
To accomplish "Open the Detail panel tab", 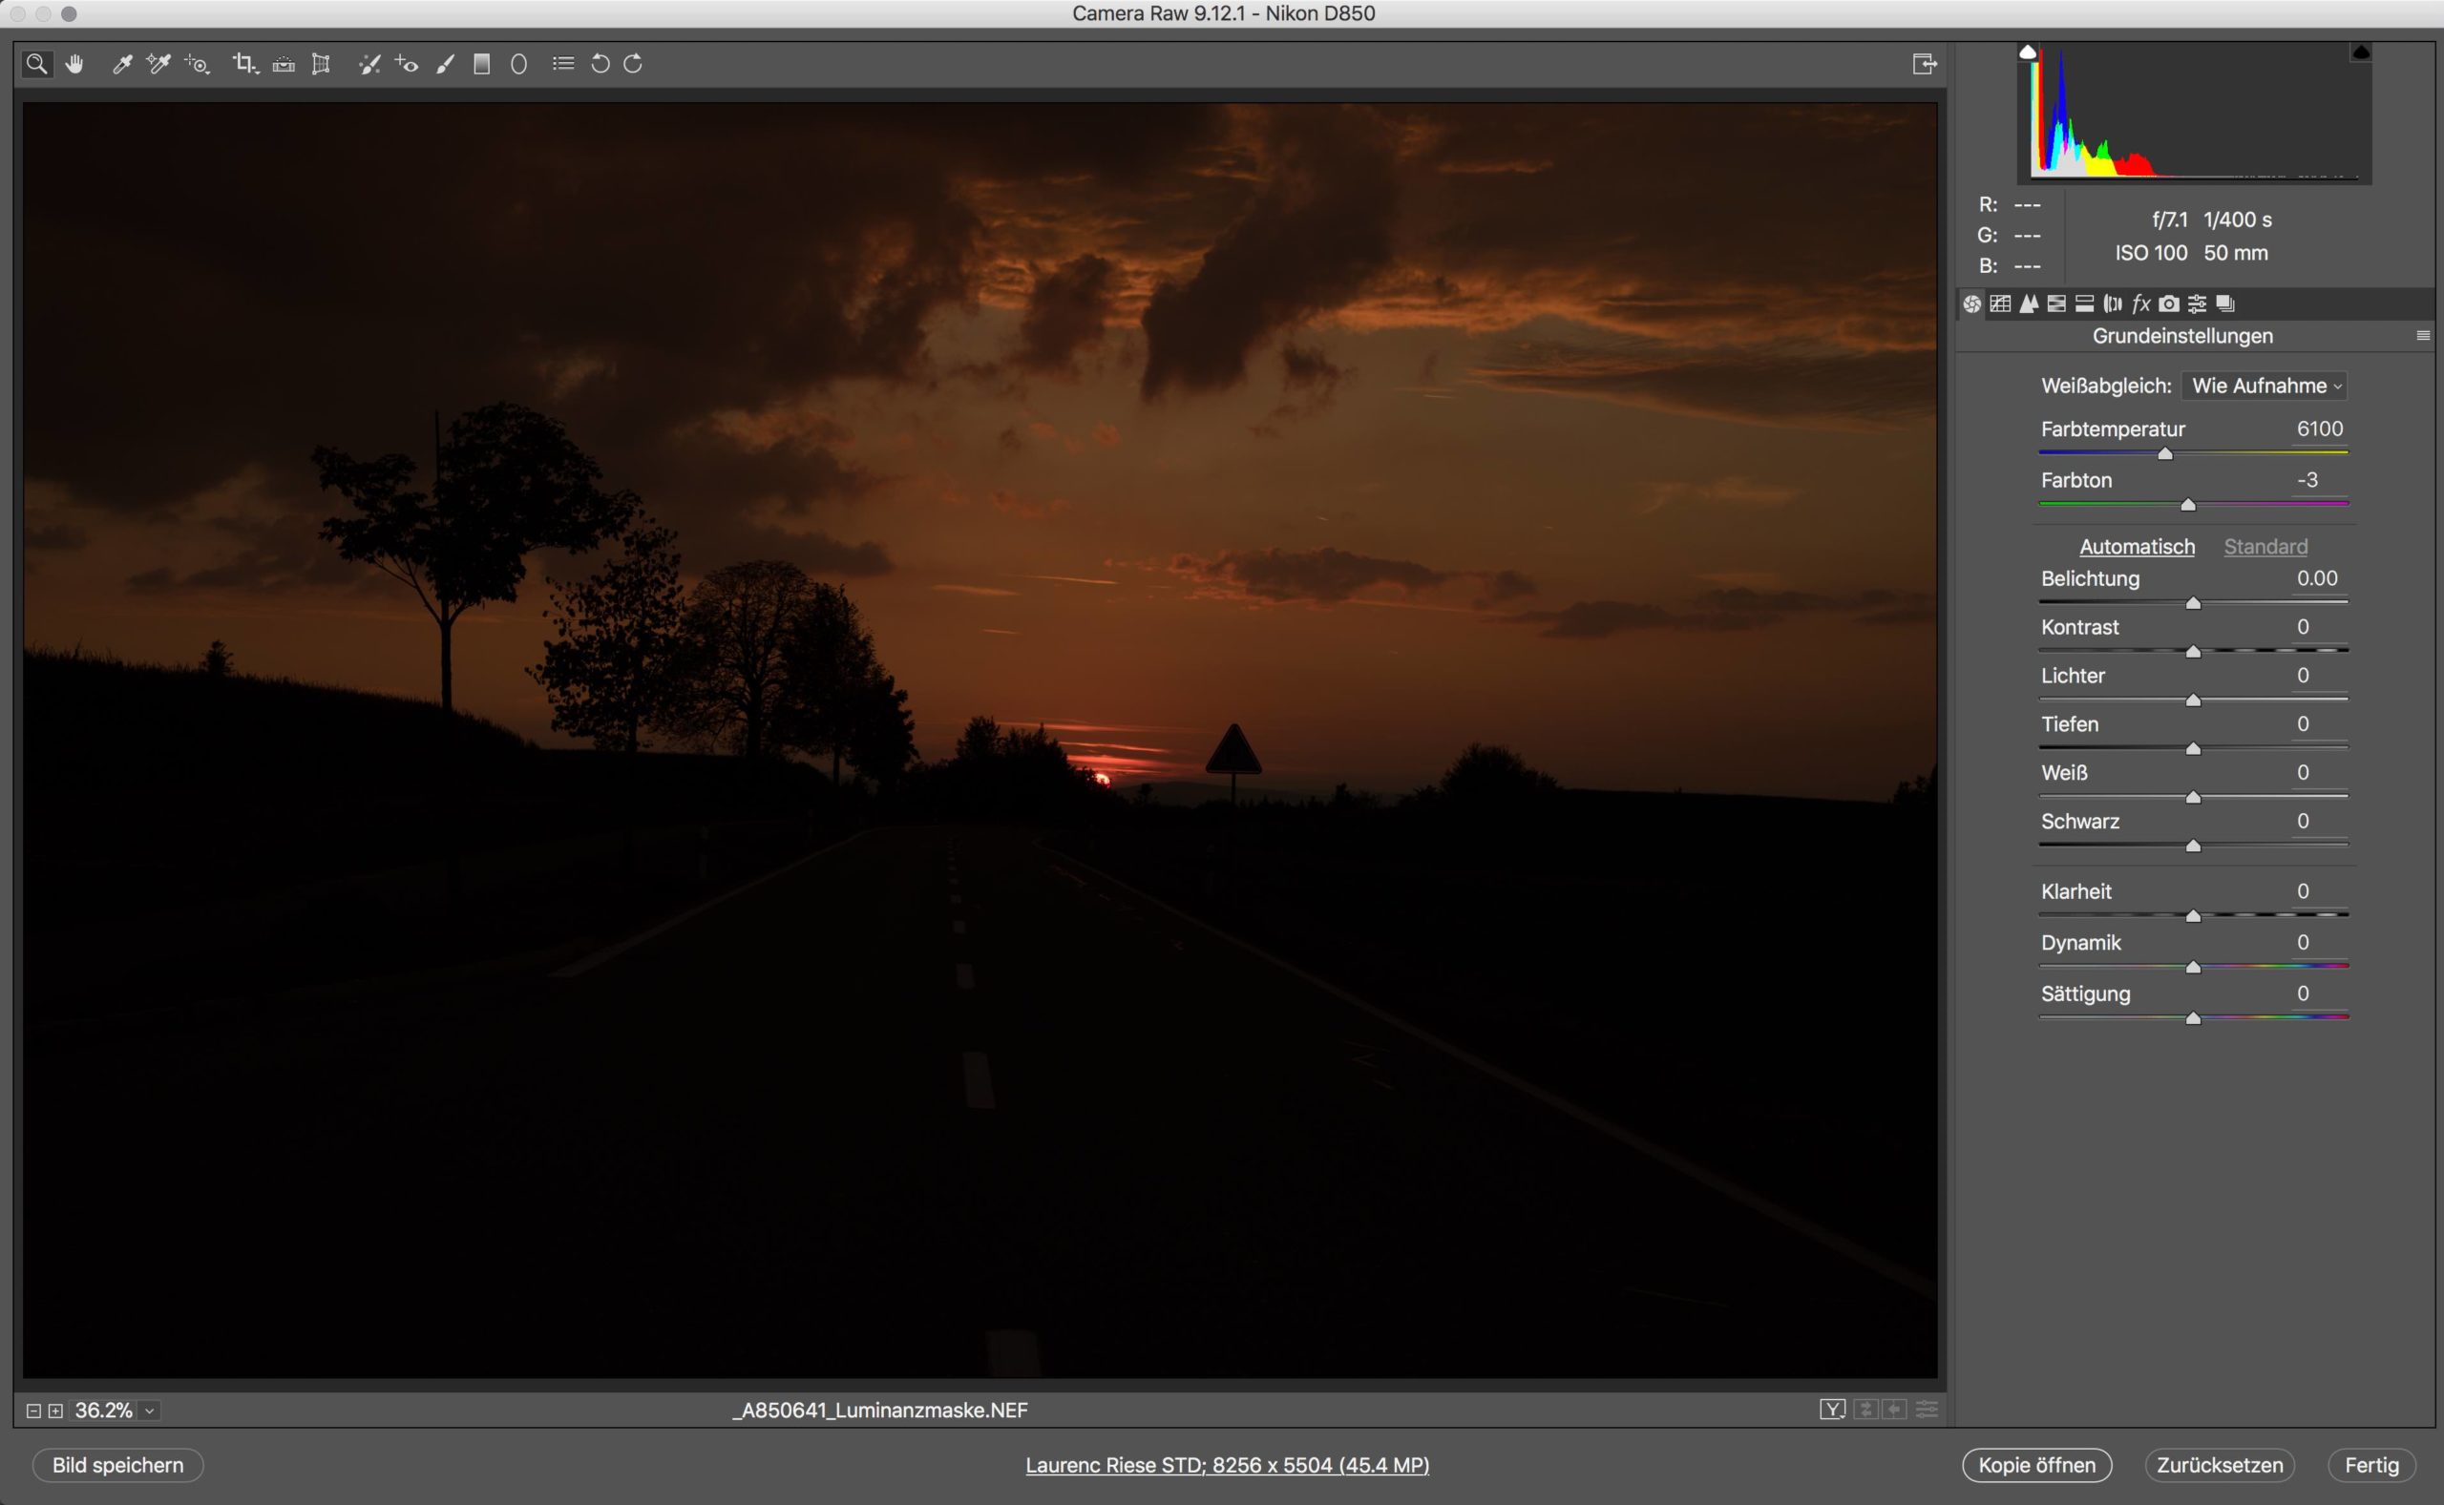I will click(2029, 304).
